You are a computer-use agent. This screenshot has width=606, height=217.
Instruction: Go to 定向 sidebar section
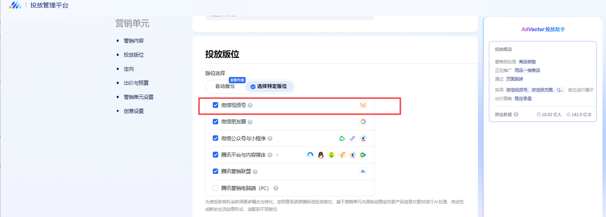(x=129, y=69)
